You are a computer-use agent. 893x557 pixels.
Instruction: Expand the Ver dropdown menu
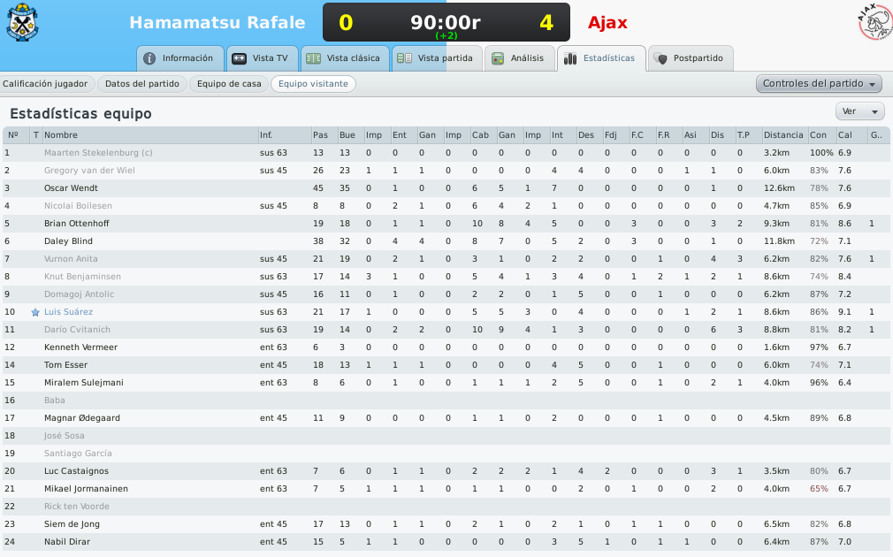click(860, 111)
